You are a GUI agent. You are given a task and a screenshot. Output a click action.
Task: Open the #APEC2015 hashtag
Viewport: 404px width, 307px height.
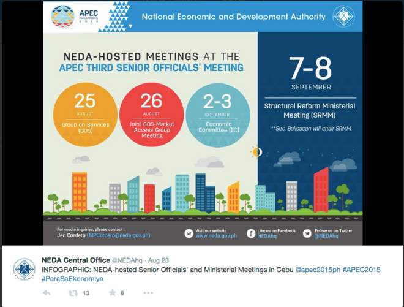tap(361, 270)
